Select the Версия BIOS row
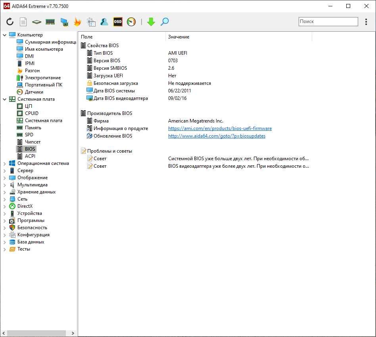Image resolution: width=376 pixels, height=337 pixels. click(195, 61)
